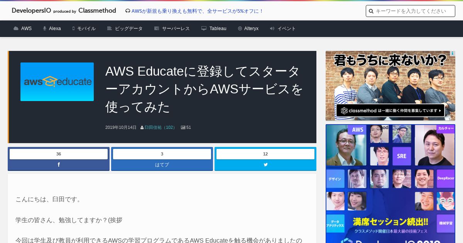Viewport: 463px width, 243px height.
Task: Open the モバイル category menu
Action: 86,29
